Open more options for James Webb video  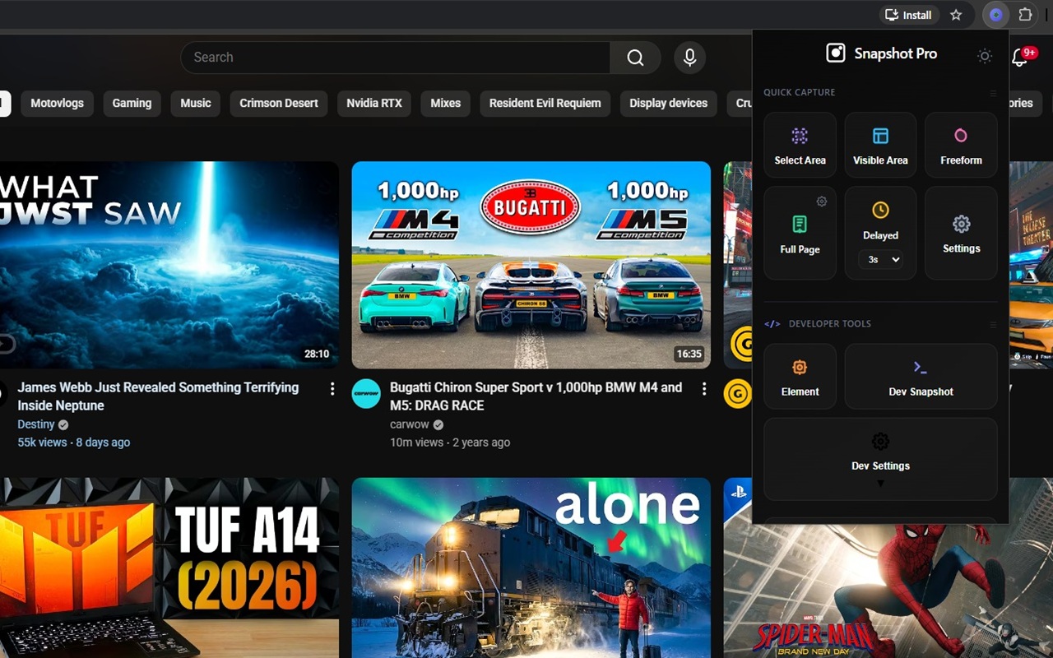(332, 389)
